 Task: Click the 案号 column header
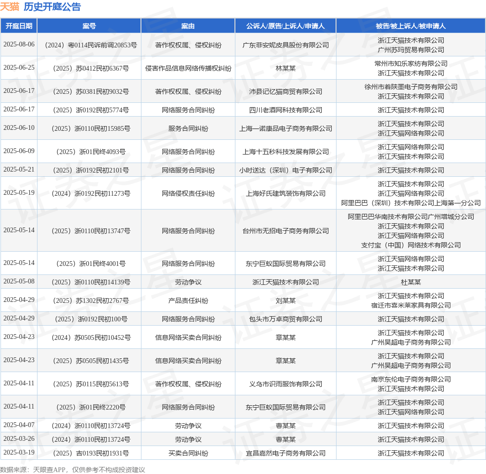[89, 26]
